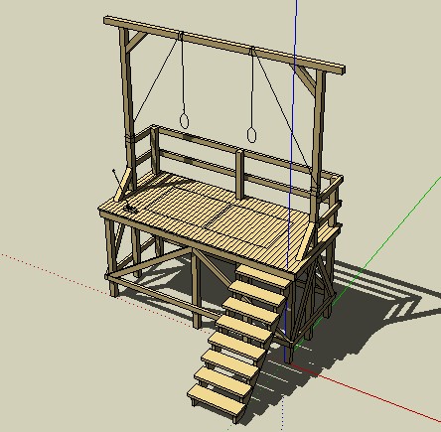Select the right hanging noose loop
The width and height of the screenshot is (441, 432).
(x=251, y=135)
